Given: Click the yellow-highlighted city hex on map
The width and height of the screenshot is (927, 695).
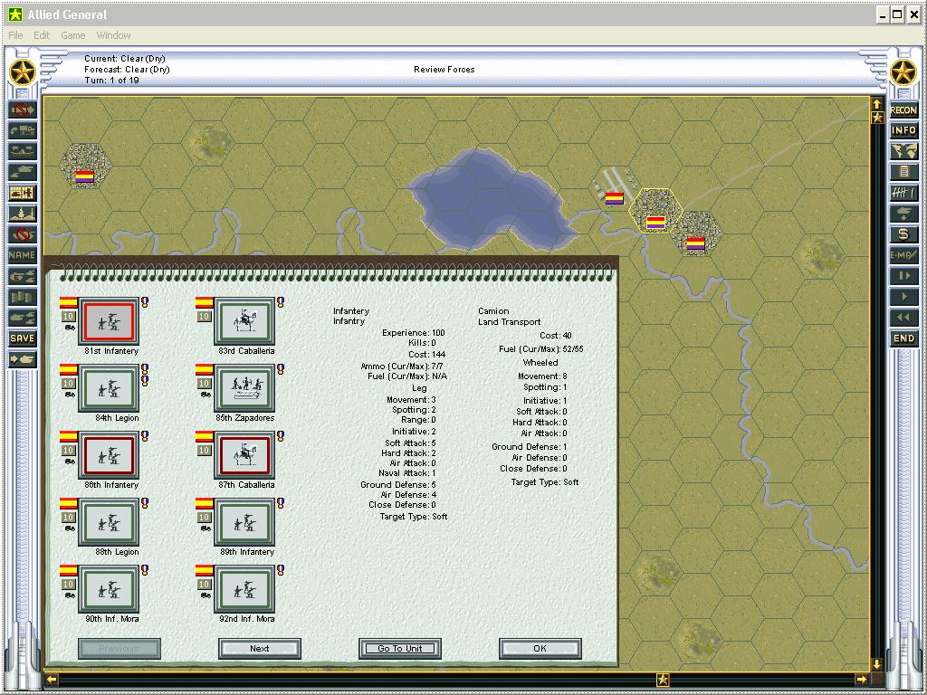Looking at the screenshot, I should tap(655, 212).
